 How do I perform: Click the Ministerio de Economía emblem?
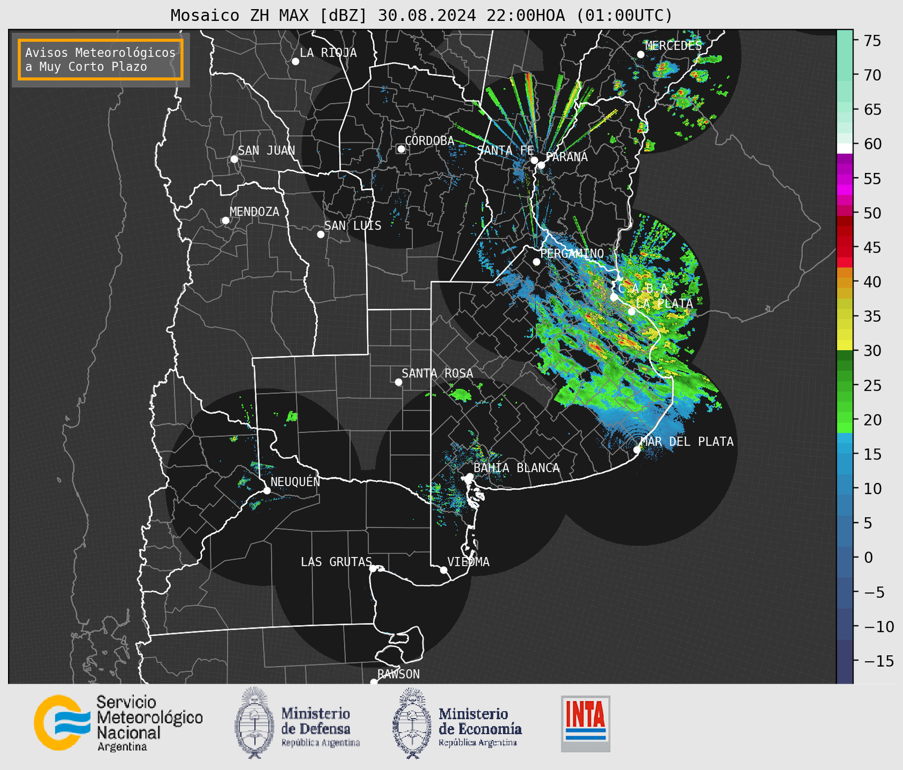[411, 723]
